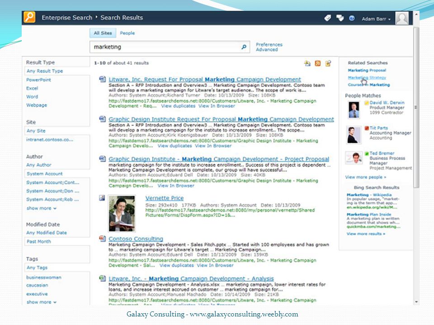Click Word icon beside Litware Request For Proposal
Viewport: 434px width, 325px height.
click(x=103, y=79)
